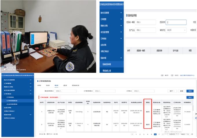Image resolution: width=197 pixels, height=138 pixels.
Task: Click previous page arrow in pagination
Action: point(132,135)
